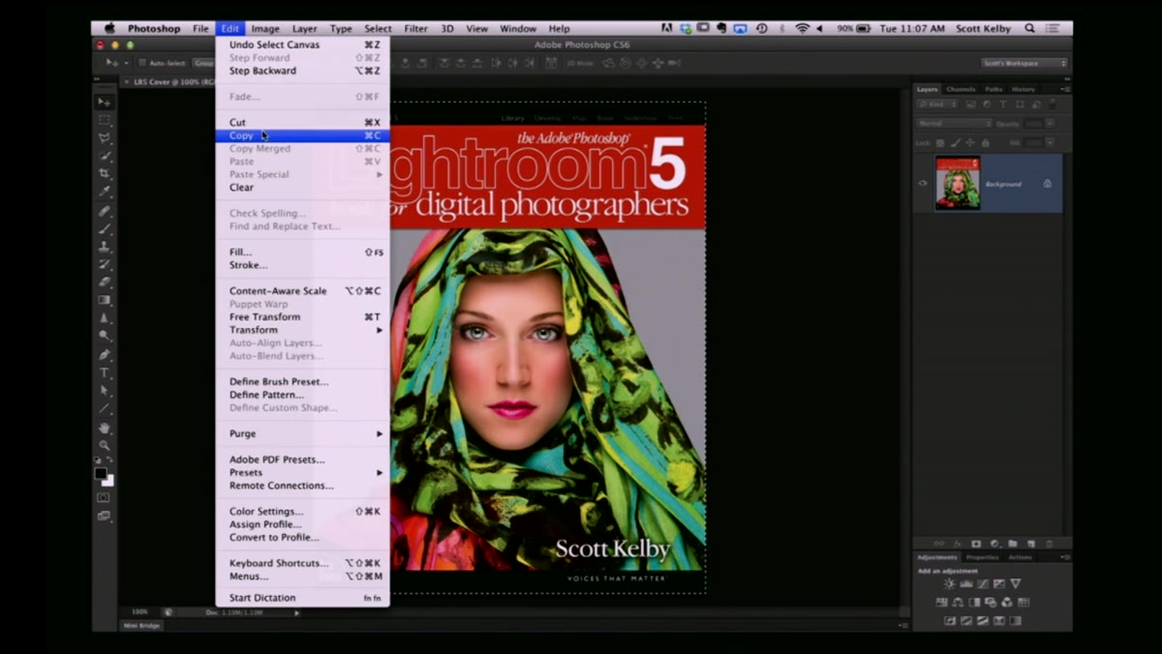Image resolution: width=1162 pixels, height=654 pixels.
Task: Select the Eyedropper tool
Action: tap(104, 193)
